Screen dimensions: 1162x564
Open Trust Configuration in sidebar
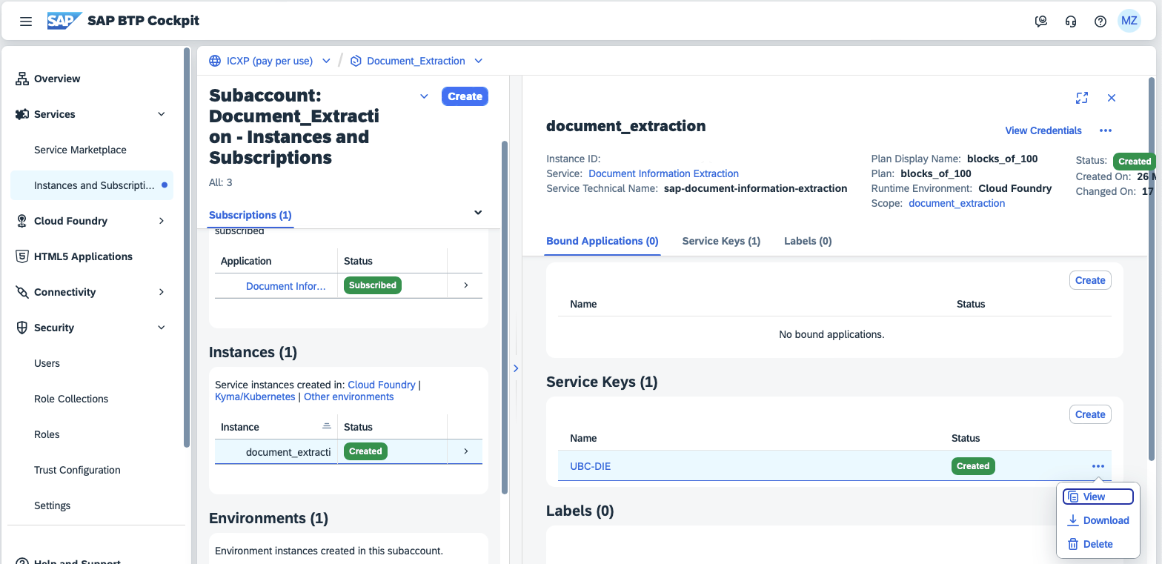tap(77, 470)
